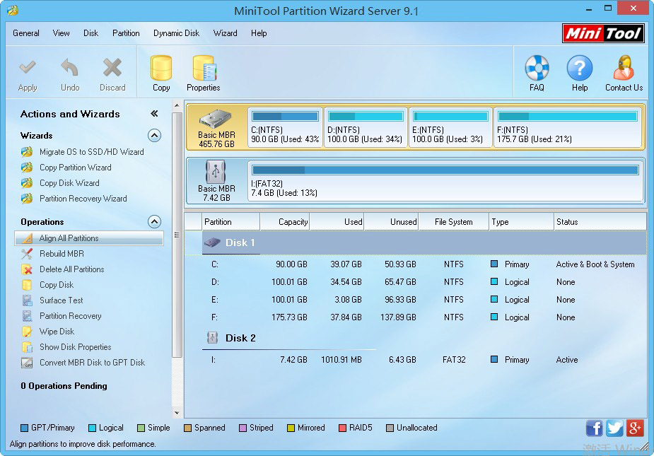
Task: Sort by File System column header
Action: [454, 222]
